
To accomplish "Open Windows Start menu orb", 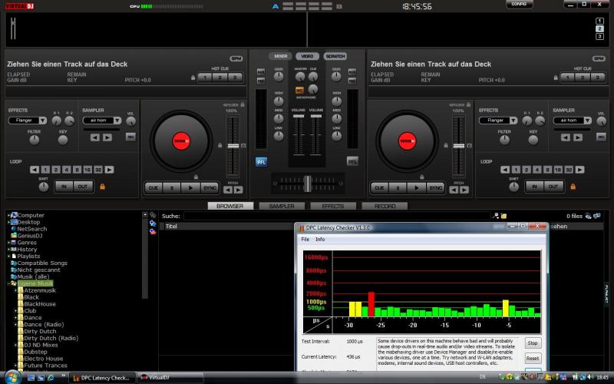I will (12, 377).
